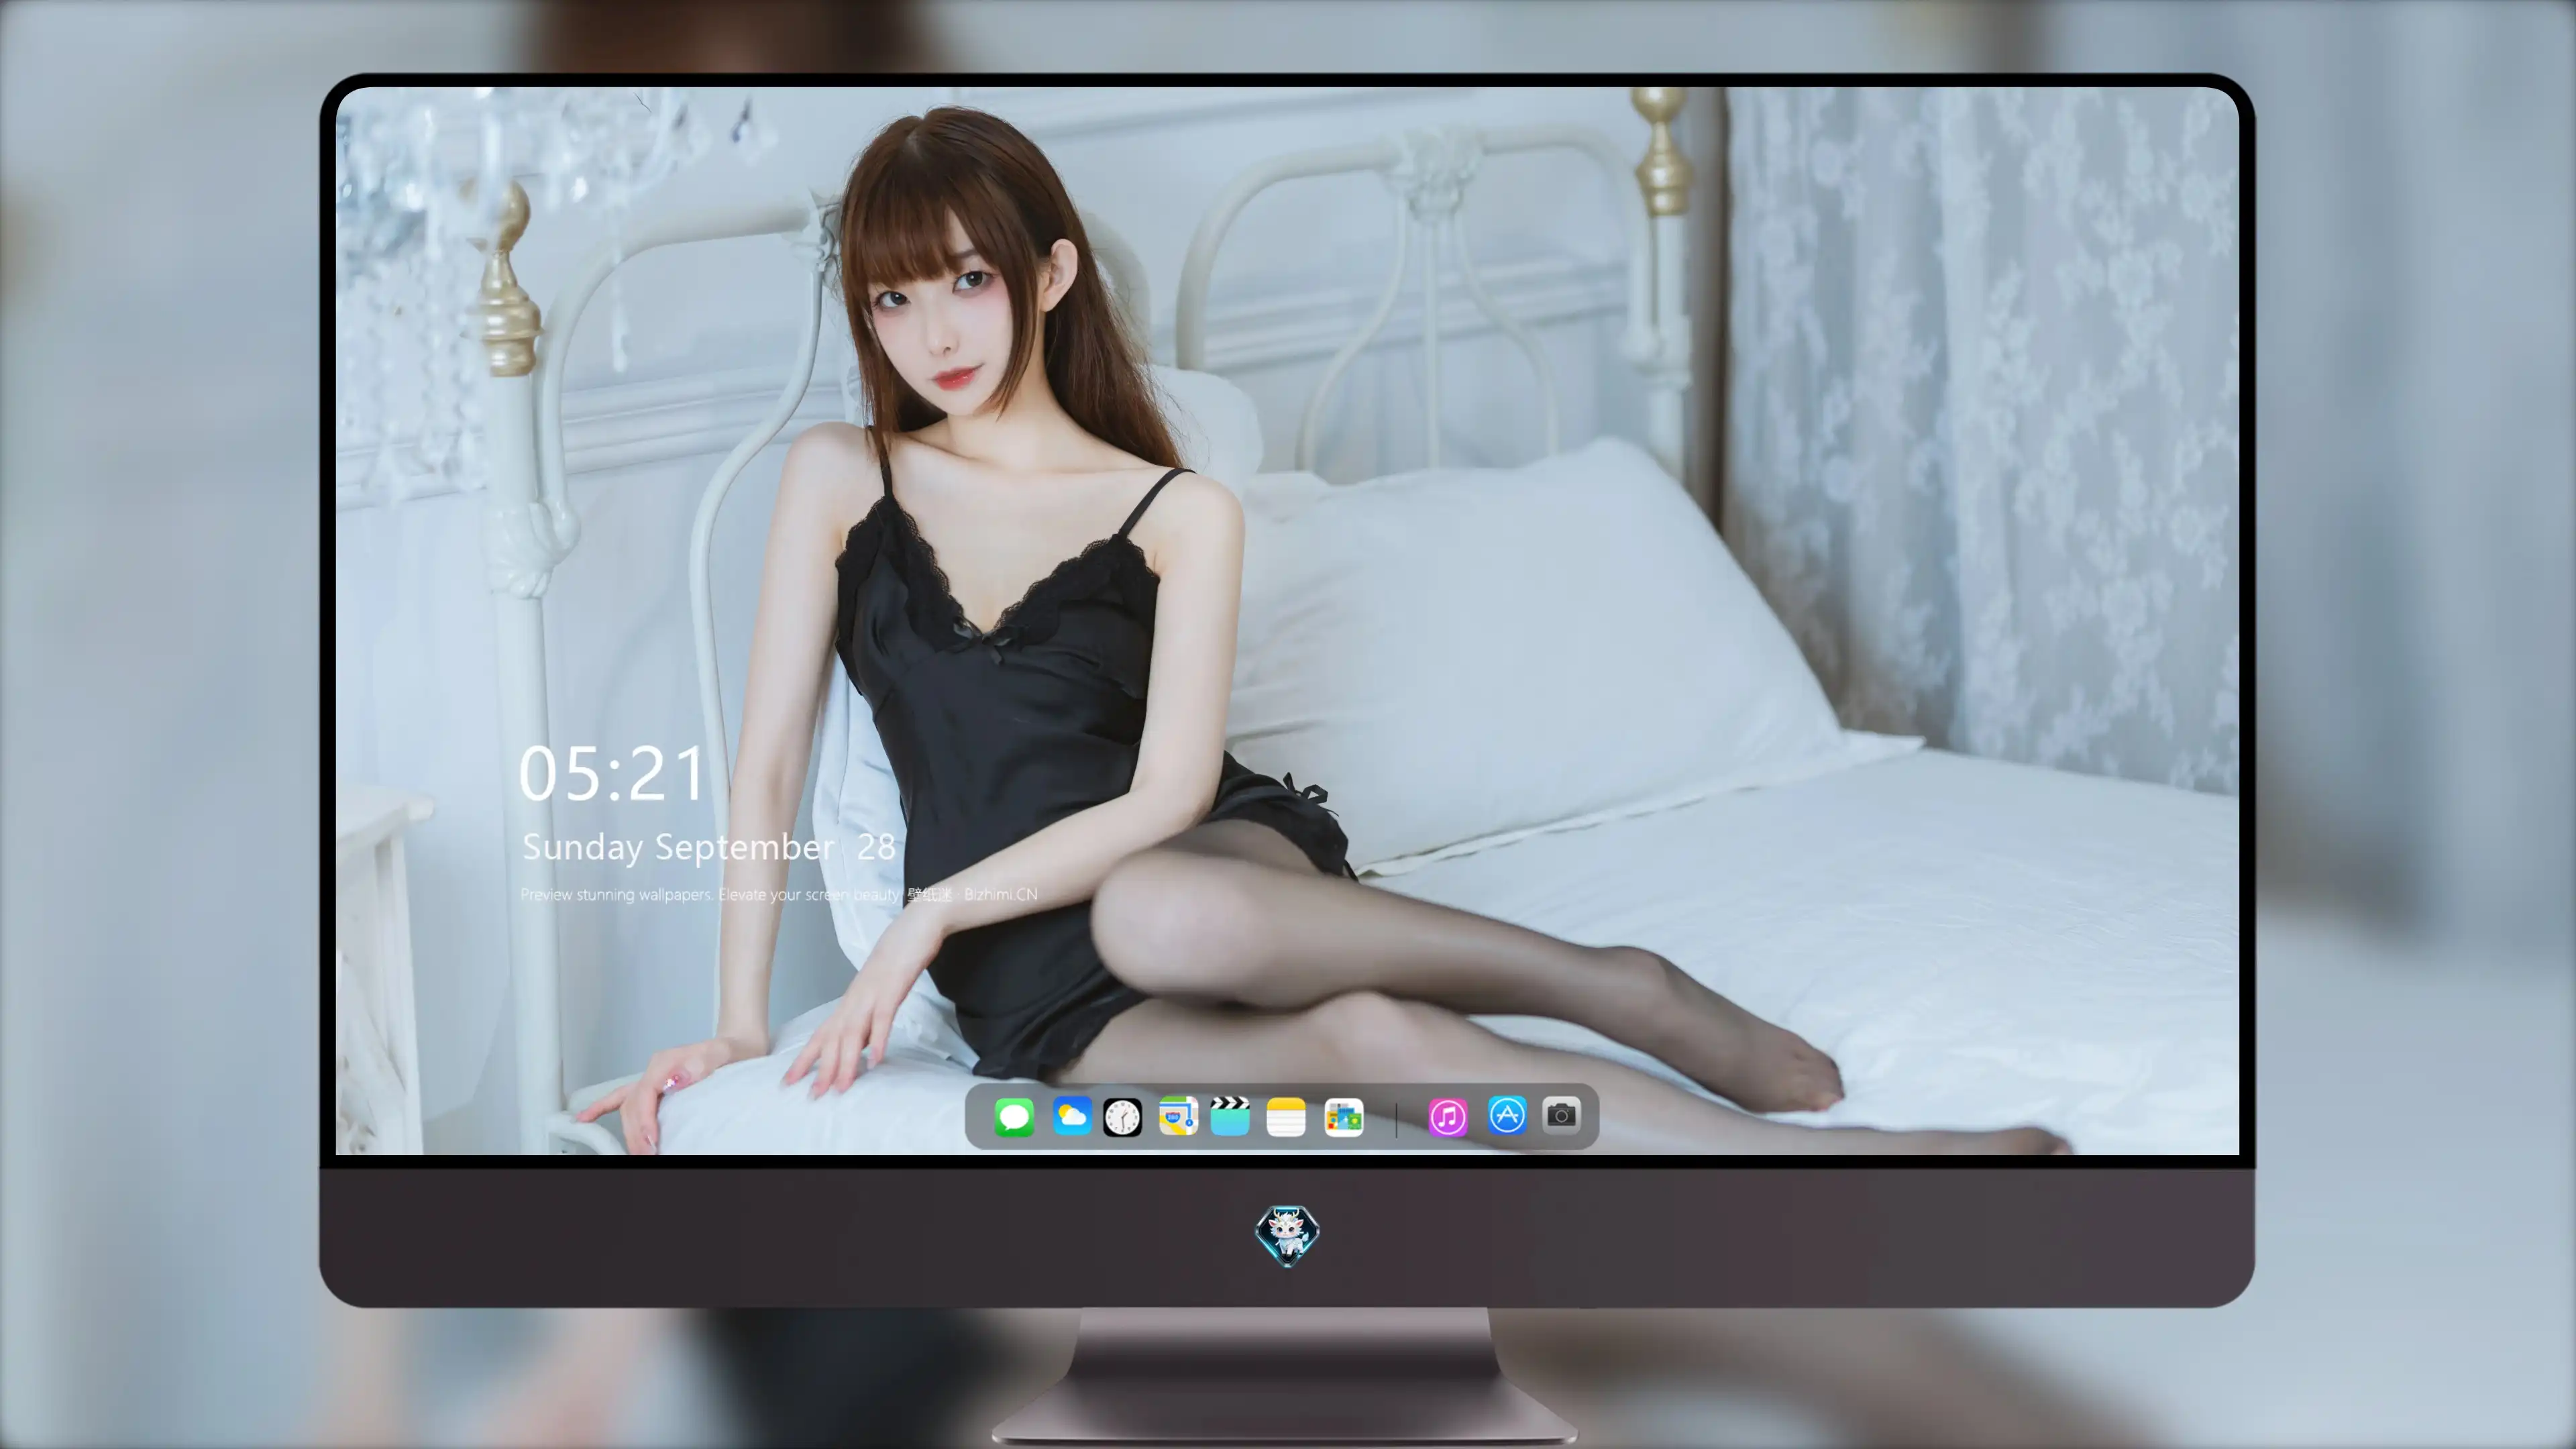This screenshot has height=1449, width=2576.
Task: Open the green Messages app in dock
Action: (x=1014, y=1117)
